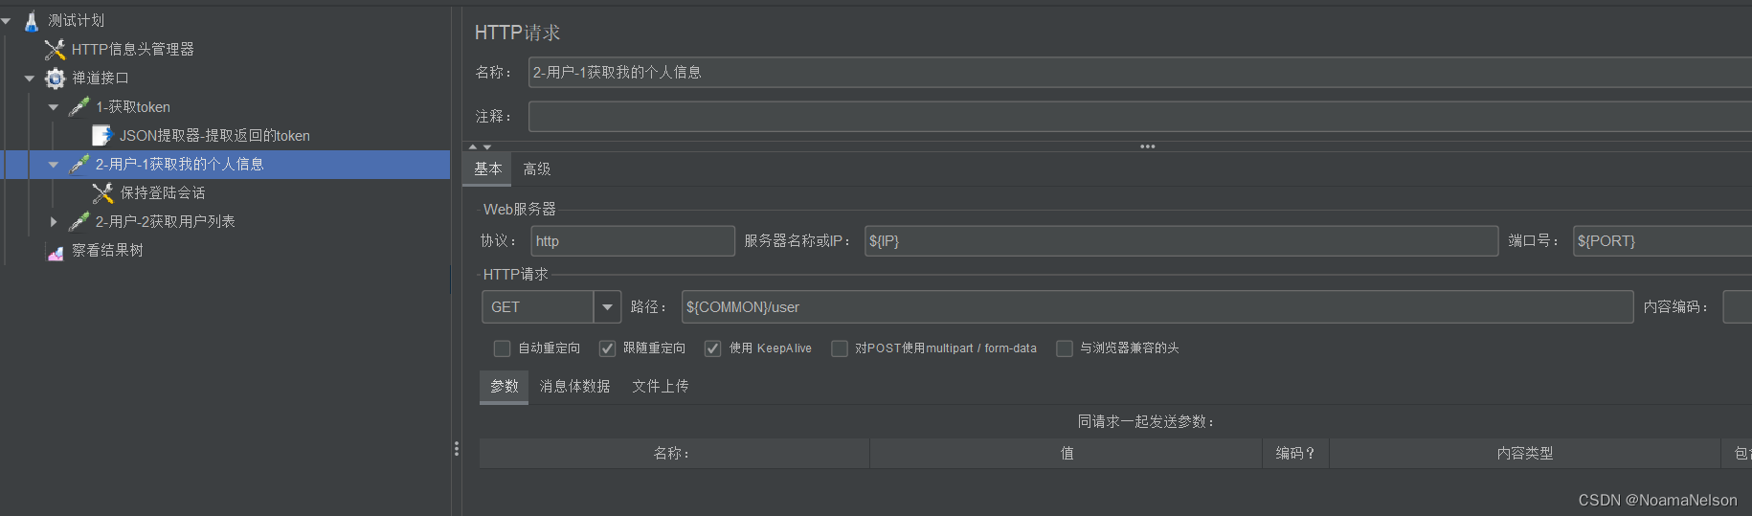Select 保持登陆会话 element
This screenshot has height=516, width=1752.
[x=163, y=192]
